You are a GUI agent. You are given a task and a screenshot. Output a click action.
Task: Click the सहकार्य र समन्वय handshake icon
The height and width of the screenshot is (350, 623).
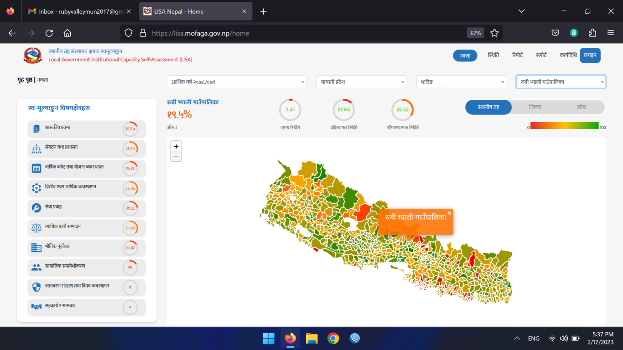coord(36,307)
